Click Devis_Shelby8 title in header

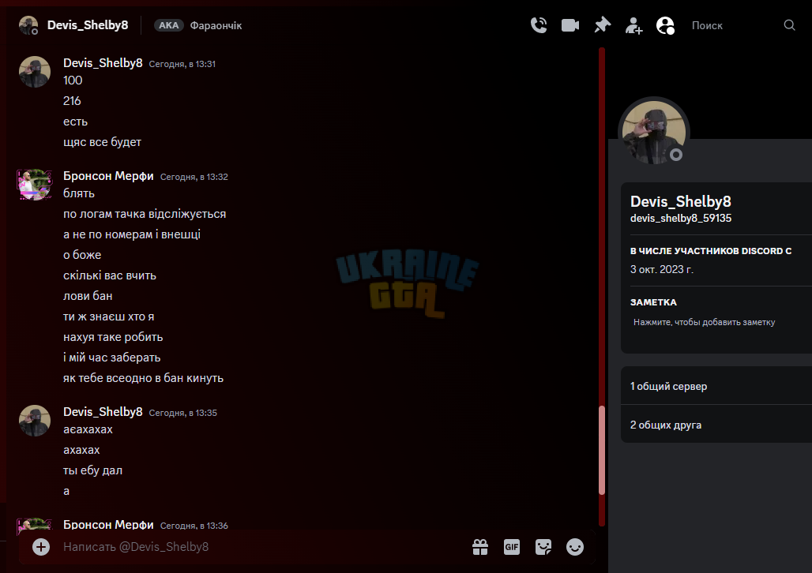[x=88, y=25]
